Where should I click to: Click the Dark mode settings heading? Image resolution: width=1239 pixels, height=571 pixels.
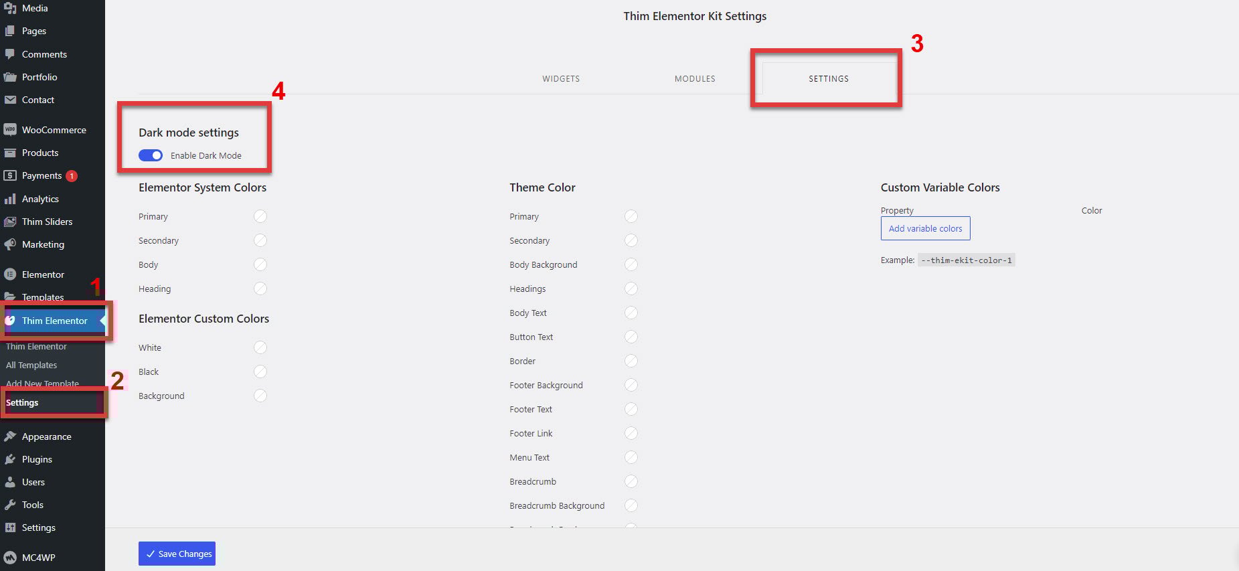(189, 133)
